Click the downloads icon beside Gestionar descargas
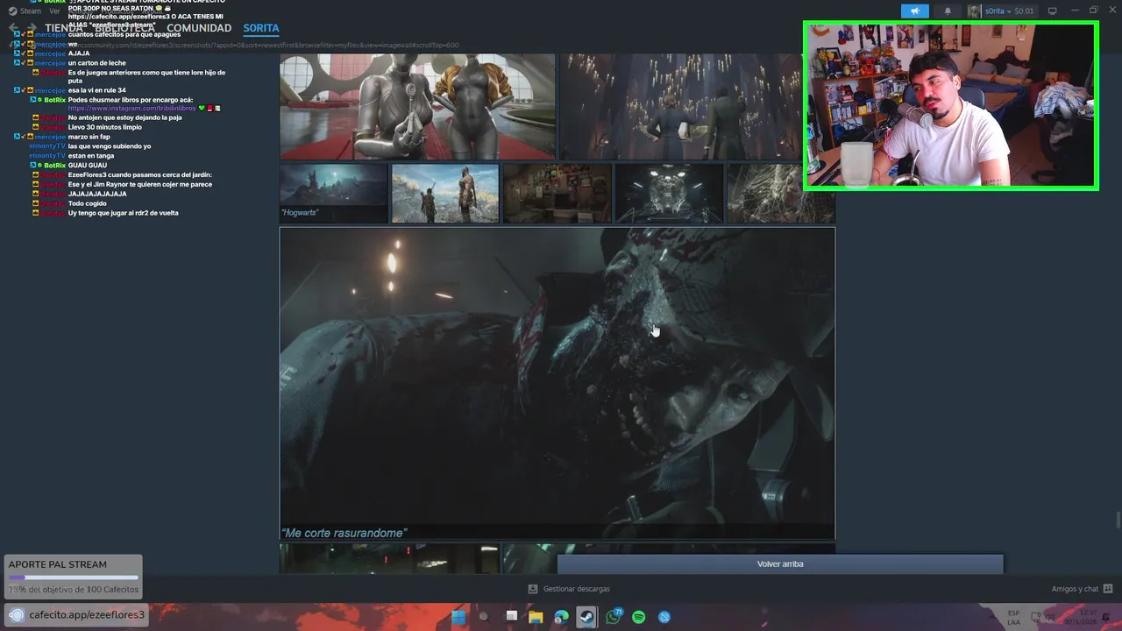The width and height of the screenshot is (1122, 631). [533, 589]
